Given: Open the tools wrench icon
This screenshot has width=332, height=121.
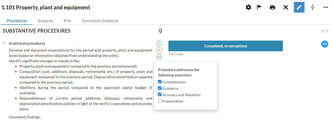Looking at the screenshot, I should [286, 7].
